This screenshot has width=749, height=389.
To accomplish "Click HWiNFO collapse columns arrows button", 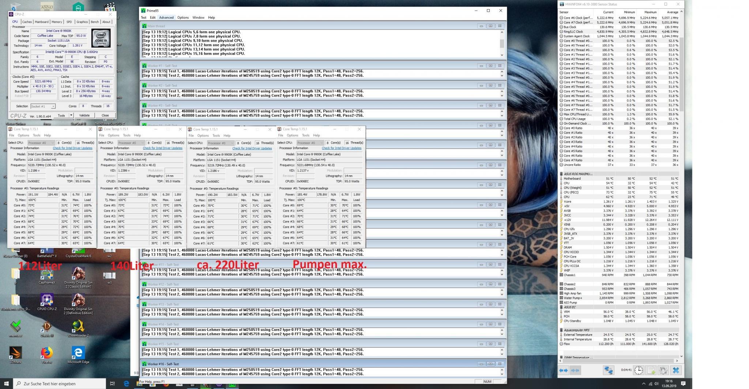I will [575, 370].
